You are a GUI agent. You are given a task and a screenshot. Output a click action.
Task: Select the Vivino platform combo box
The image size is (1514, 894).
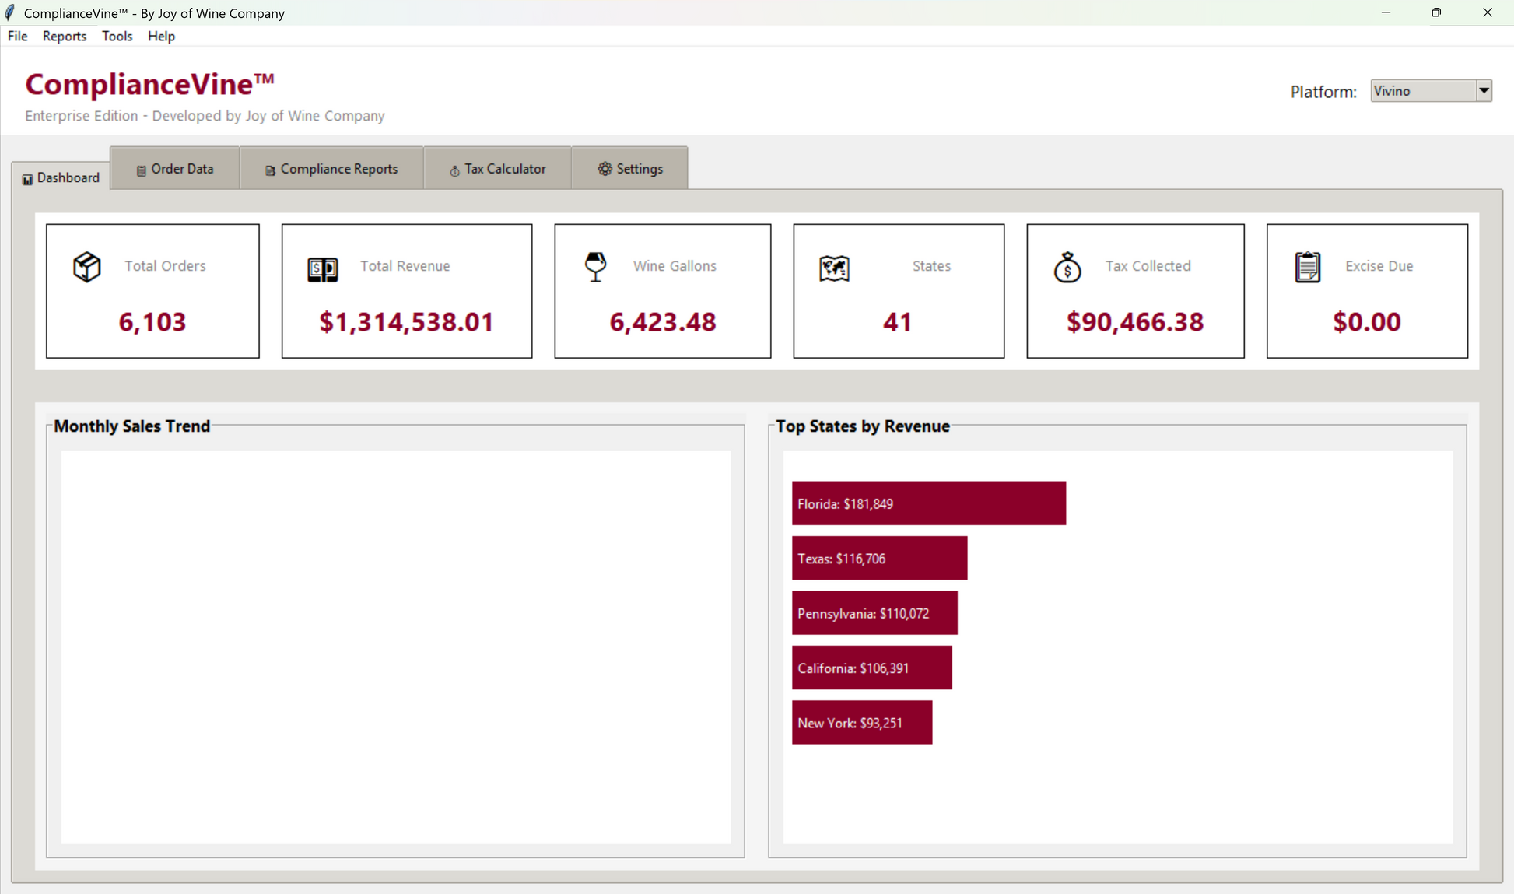(1431, 91)
